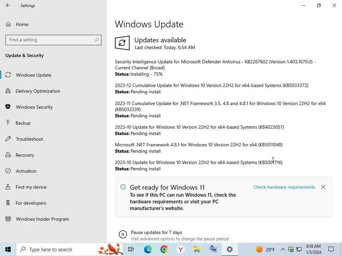This screenshot has width=342, height=256.
Task: Click the Home house icon
Action: tap(8, 24)
